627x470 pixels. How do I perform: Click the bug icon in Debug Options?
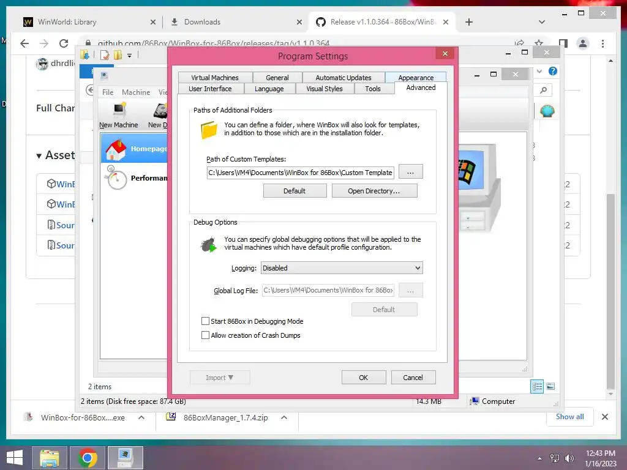pyautogui.click(x=208, y=244)
